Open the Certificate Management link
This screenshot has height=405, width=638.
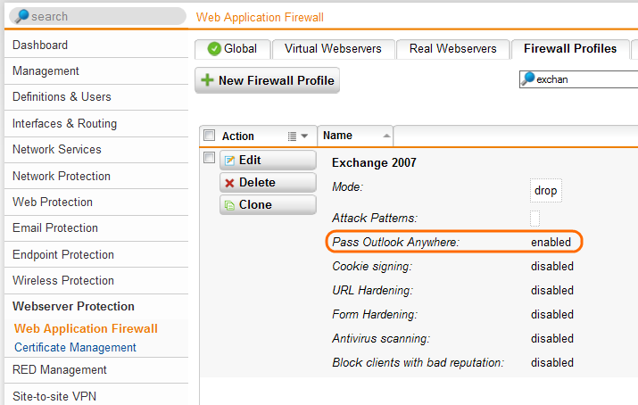click(x=75, y=348)
